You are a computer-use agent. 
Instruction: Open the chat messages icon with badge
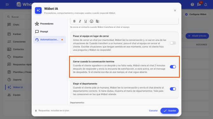click(x=199, y=4)
